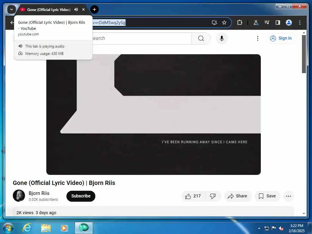This screenshot has width=312, height=234.
Task: Dislike the video with thumbs down
Action: point(213,196)
